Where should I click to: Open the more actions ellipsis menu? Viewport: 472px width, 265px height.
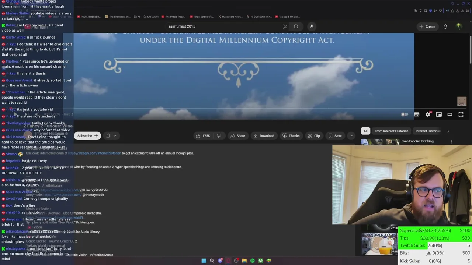click(x=351, y=136)
